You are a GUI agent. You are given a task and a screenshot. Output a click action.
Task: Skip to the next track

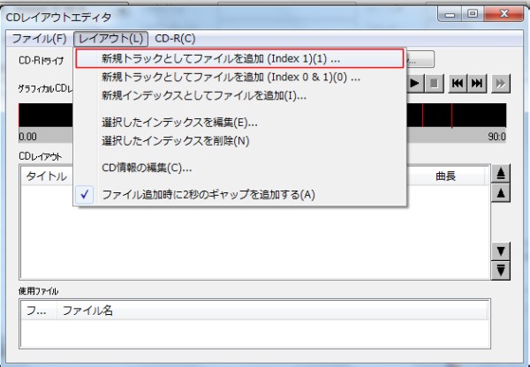click(x=477, y=83)
